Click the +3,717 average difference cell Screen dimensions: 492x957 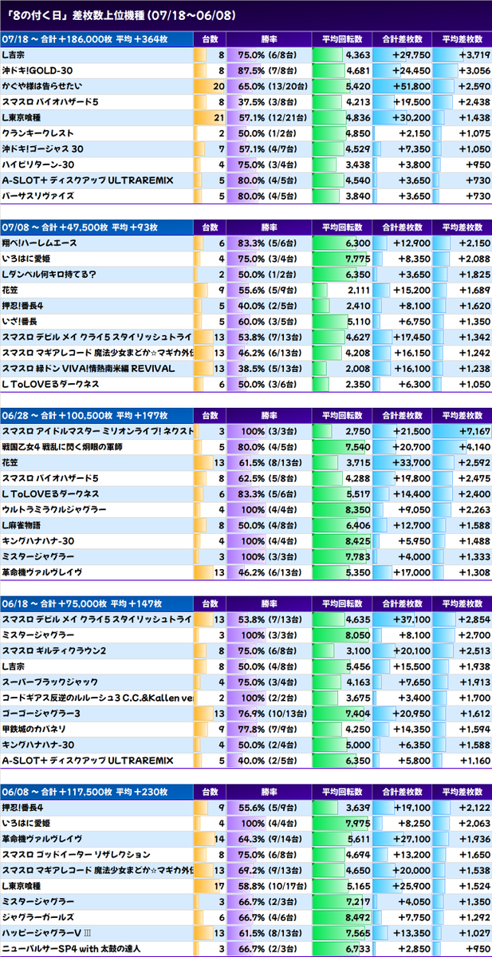[462, 54]
